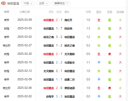Open the 赛事筛选 competition filter dropdown
This screenshot has width=128, height=101.
61,3
